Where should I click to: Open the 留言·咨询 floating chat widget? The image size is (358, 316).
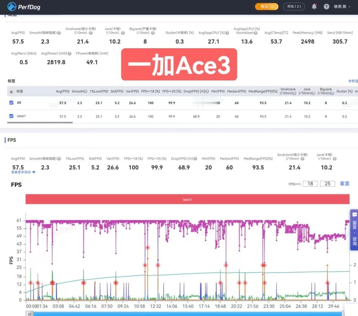pyautogui.click(x=354, y=230)
